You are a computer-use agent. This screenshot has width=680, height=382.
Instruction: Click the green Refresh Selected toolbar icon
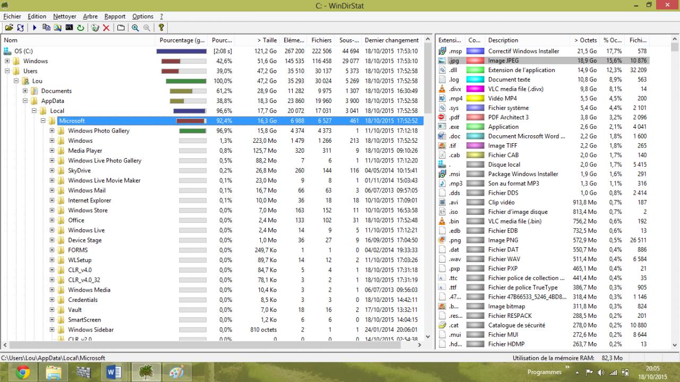pos(80,28)
